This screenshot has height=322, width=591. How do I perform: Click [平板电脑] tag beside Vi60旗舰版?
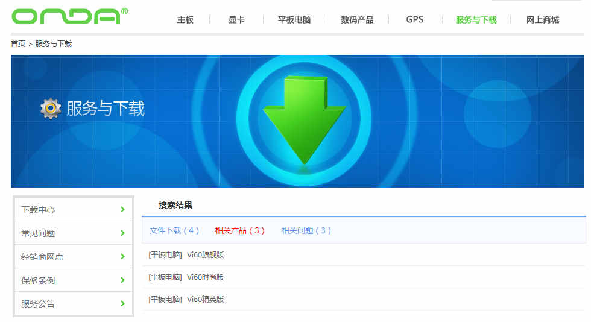point(165,255)
